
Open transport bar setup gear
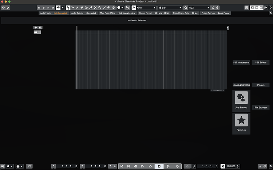click(x=271, y=166)
